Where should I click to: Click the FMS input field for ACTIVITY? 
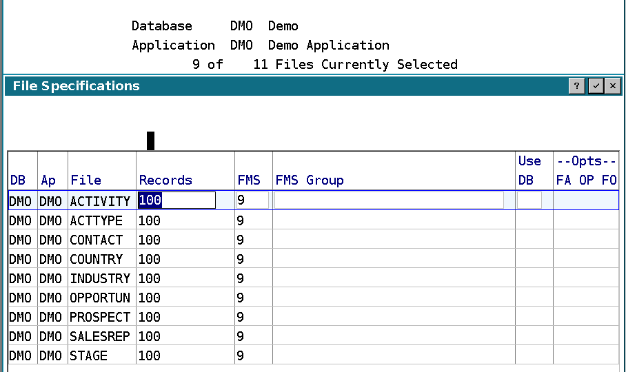point(252,200)
